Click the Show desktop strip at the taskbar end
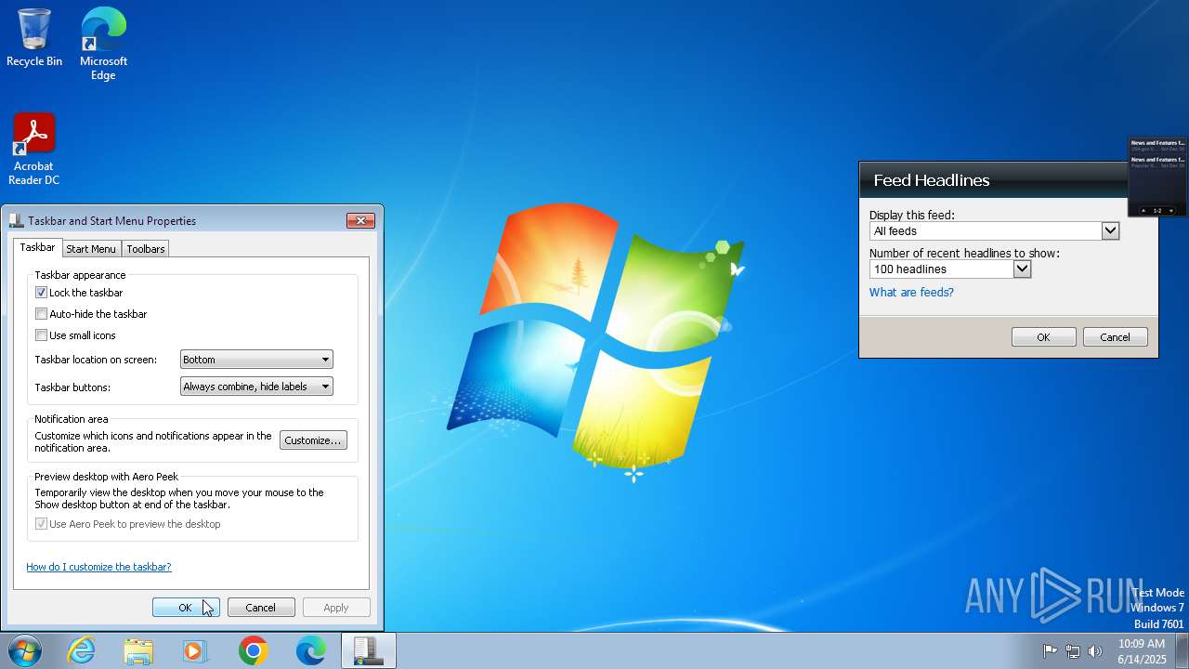1189x669 pixels. coord(1182,650)
